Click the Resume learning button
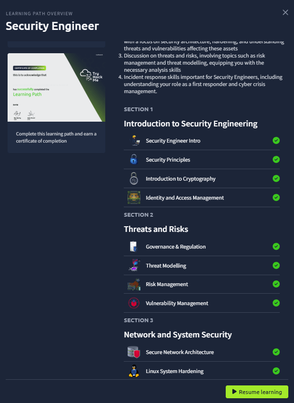This screenshot has width=294, height=403. [257, 392]
